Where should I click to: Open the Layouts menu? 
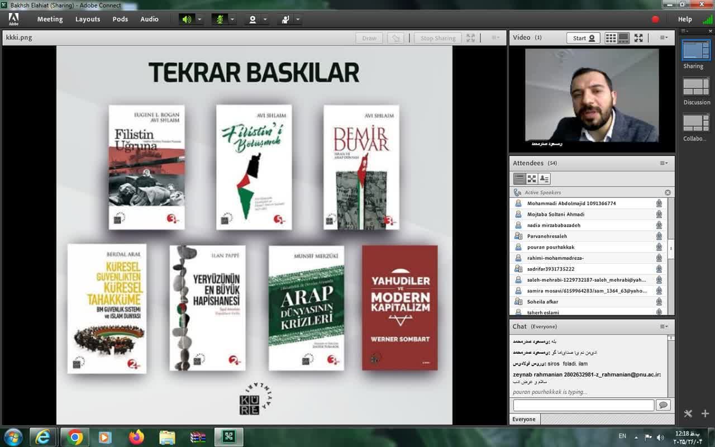[x=88, y=19]
